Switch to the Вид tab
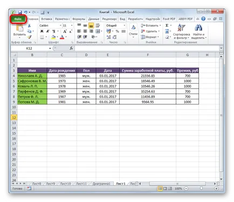 pyautogui.click(x=122, y=19)
